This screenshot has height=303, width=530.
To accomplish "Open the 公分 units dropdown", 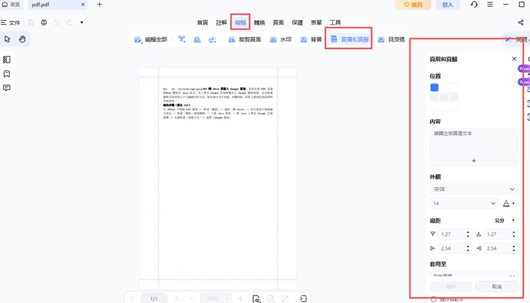I will 504,220.
